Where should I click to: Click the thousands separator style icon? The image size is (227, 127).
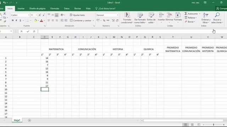(x=108, y=20)
